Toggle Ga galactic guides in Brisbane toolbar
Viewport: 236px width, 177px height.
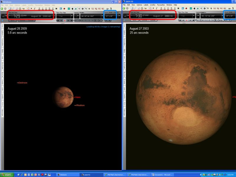tap(103, 9)
